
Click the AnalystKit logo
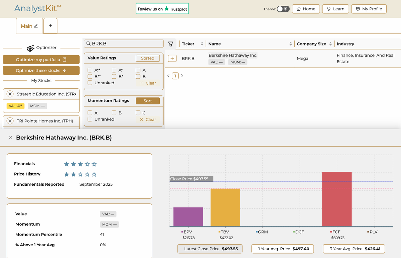[x=37, y=8]
